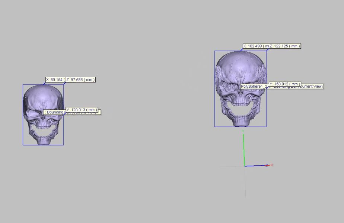Select the Z: 97.688 (mm) label
The width and height of the screenshot is (344, 223).
(x=81, y=80)
